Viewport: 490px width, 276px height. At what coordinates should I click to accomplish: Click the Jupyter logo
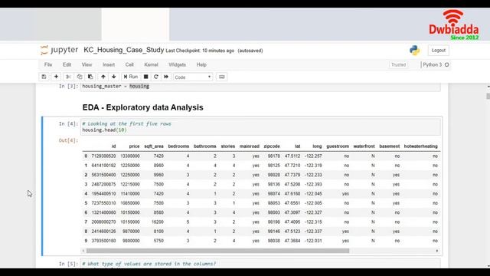pyautogui.click(x=59, y=50)
